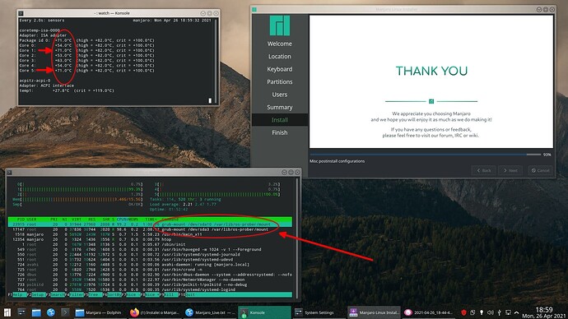
Task: Open the audio volume tray icon
Action: (x=491, y=312)
